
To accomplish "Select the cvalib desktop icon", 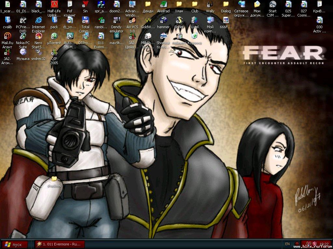I will 7,20.
